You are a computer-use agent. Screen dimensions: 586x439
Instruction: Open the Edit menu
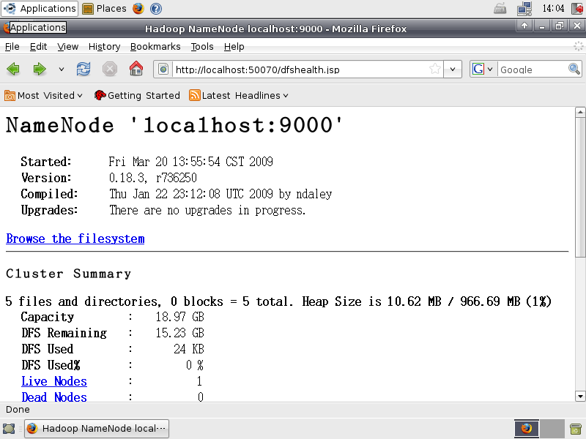[x=39, y=47]
